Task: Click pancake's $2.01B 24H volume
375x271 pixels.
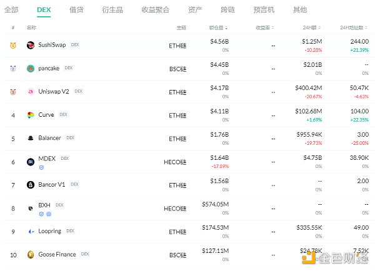Action: (x=312, y=65)
